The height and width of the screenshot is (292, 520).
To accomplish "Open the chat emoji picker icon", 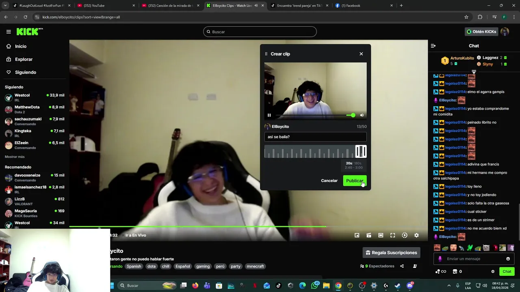I will tap(508, 259).
